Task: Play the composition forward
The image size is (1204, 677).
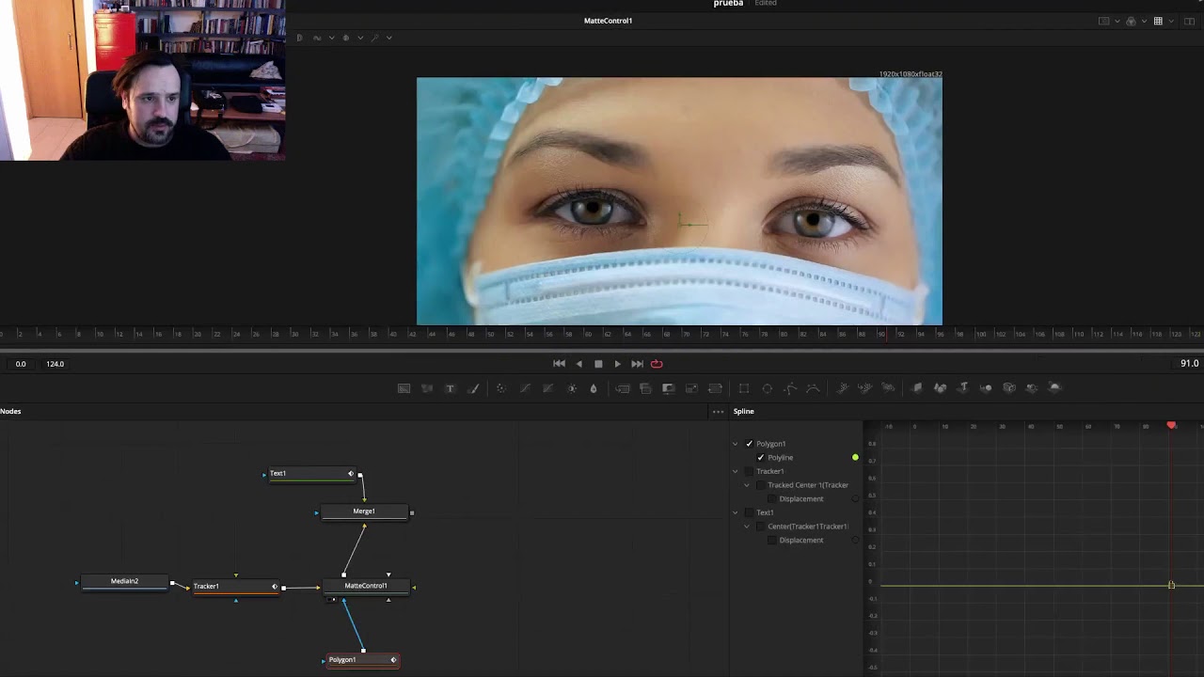Action: pyautogui.click(x=617, y=364)
